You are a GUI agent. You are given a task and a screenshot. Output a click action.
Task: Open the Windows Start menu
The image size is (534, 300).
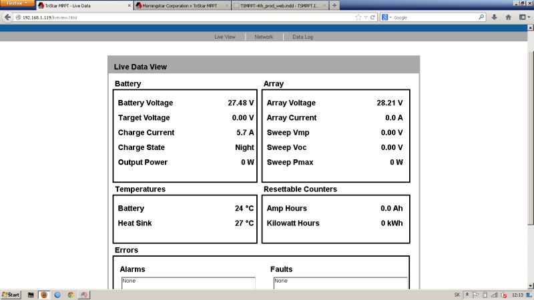click(x=11, y=295)
